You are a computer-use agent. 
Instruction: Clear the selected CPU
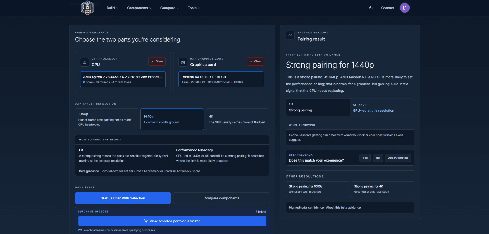pos(157,61)
